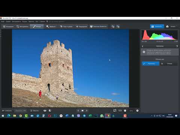Viewport: 180px width, 135px height.
Task: Click the info icon in the hint box
Action: [x=144, y=52]
